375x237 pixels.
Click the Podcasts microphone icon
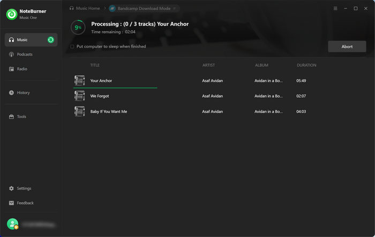(x=11, y=54)
